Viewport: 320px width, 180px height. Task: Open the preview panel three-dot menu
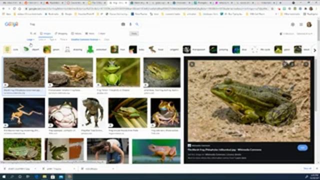pyautogui.click(x=306, y=64)
